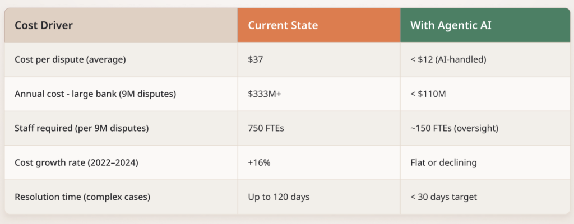
Task: Click the 'Flat or declining' cell
Action: [442, 162]
